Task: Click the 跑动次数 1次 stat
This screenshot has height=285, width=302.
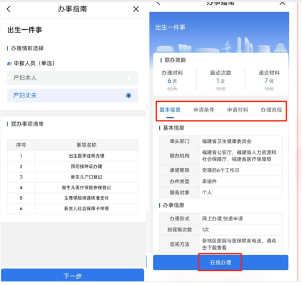Action: tap(221, 80)
